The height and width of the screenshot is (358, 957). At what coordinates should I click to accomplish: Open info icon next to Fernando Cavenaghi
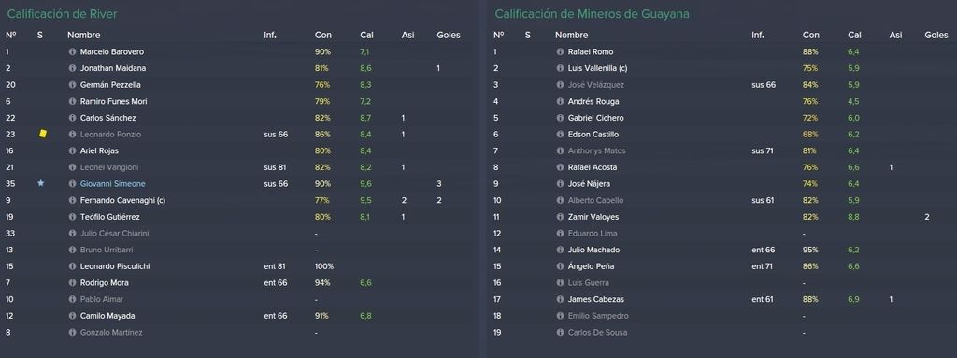(x=72, y=200)
